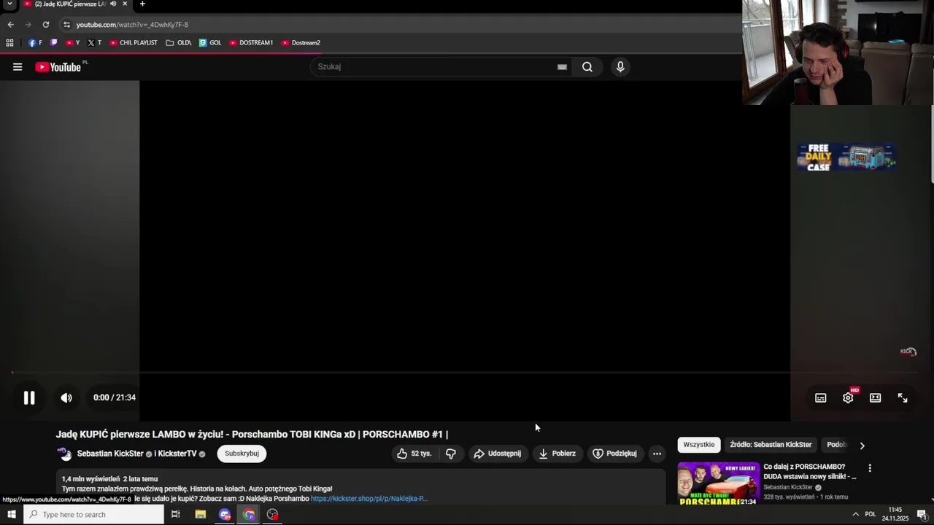Open the notifications center icon
This screenshot has width=934, height=525.
(922, 515)
